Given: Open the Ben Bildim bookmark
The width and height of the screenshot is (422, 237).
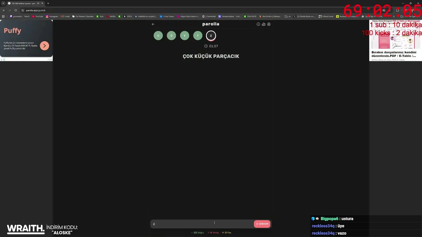Looking at the screenshot, I should click(x=270, y=16).
